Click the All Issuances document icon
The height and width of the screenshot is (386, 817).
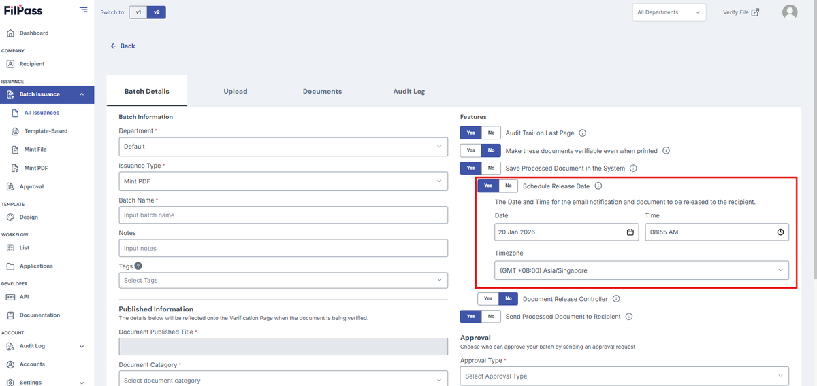coord(16,113)
